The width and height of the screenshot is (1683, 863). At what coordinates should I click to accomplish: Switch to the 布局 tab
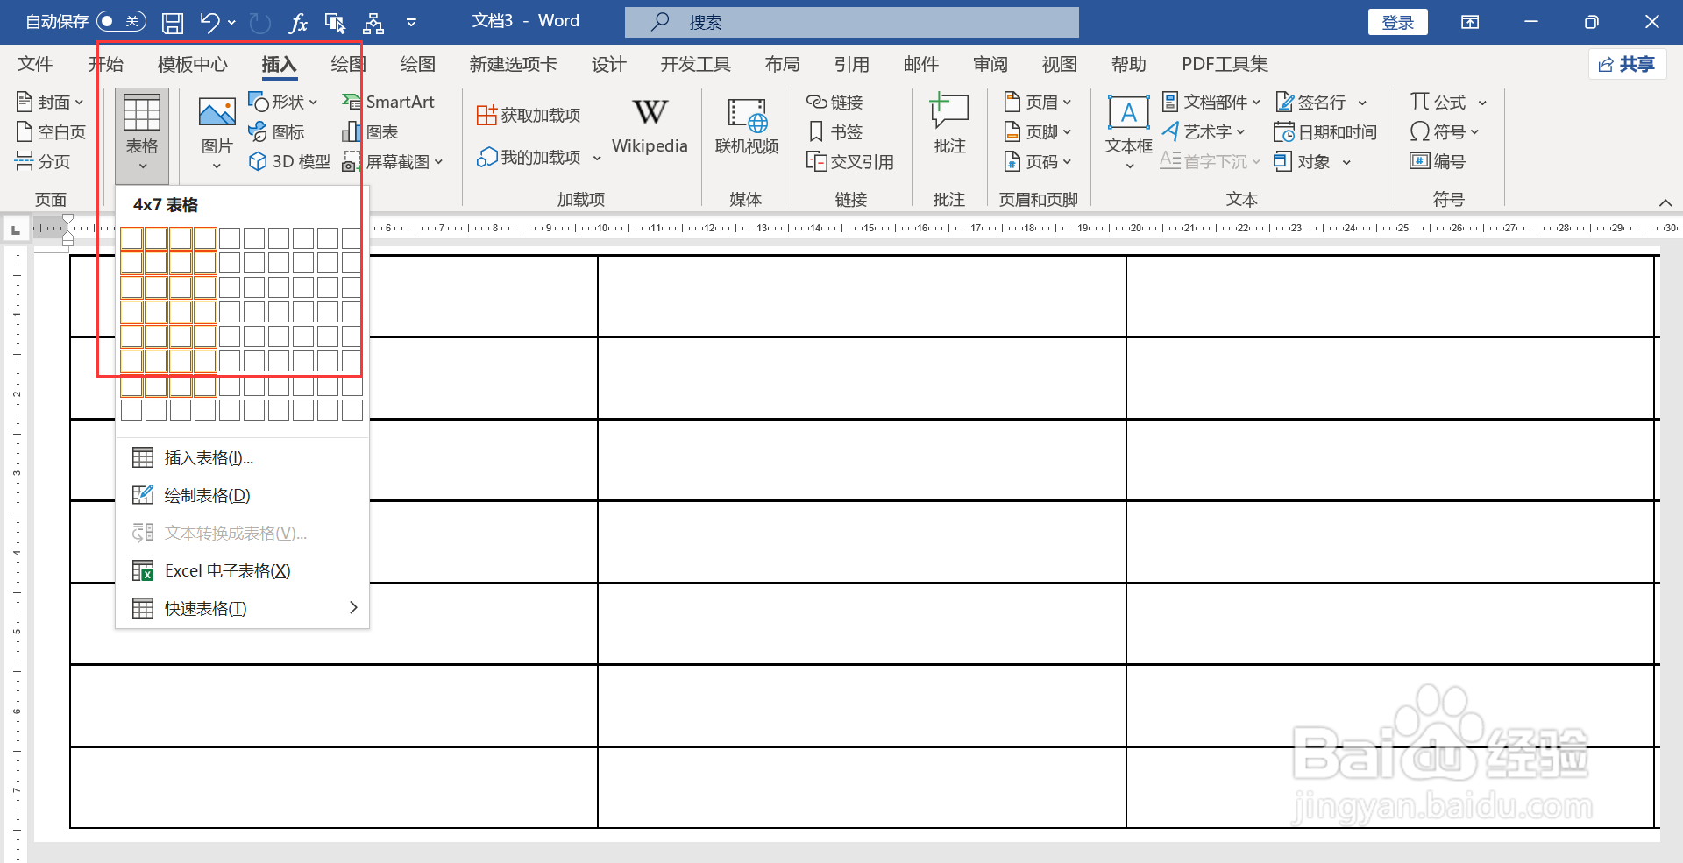point(782,64)
